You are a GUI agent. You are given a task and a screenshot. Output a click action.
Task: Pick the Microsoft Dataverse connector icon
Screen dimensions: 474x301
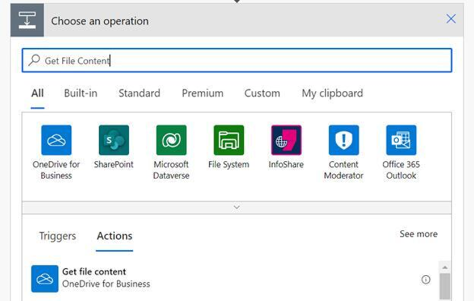point(171,140)
